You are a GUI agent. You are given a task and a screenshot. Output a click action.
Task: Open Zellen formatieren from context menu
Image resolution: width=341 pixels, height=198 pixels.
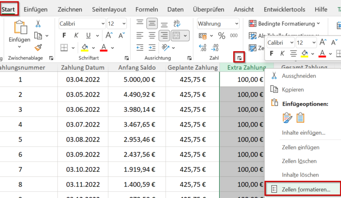click(303, 189)
